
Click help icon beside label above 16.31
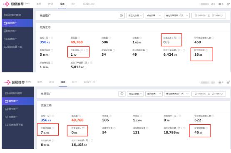(x=206, y=50)
